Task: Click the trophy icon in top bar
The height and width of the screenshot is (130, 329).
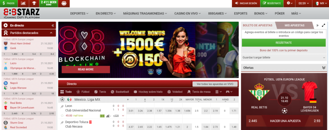Action: click(34, 3)
